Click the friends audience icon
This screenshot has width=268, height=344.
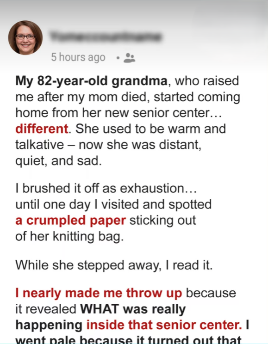pos(130,58)
